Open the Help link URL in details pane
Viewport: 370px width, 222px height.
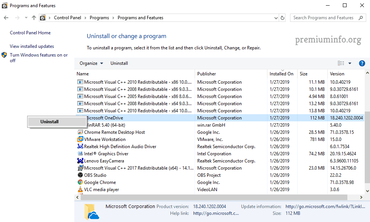click(x=216, y=213)
